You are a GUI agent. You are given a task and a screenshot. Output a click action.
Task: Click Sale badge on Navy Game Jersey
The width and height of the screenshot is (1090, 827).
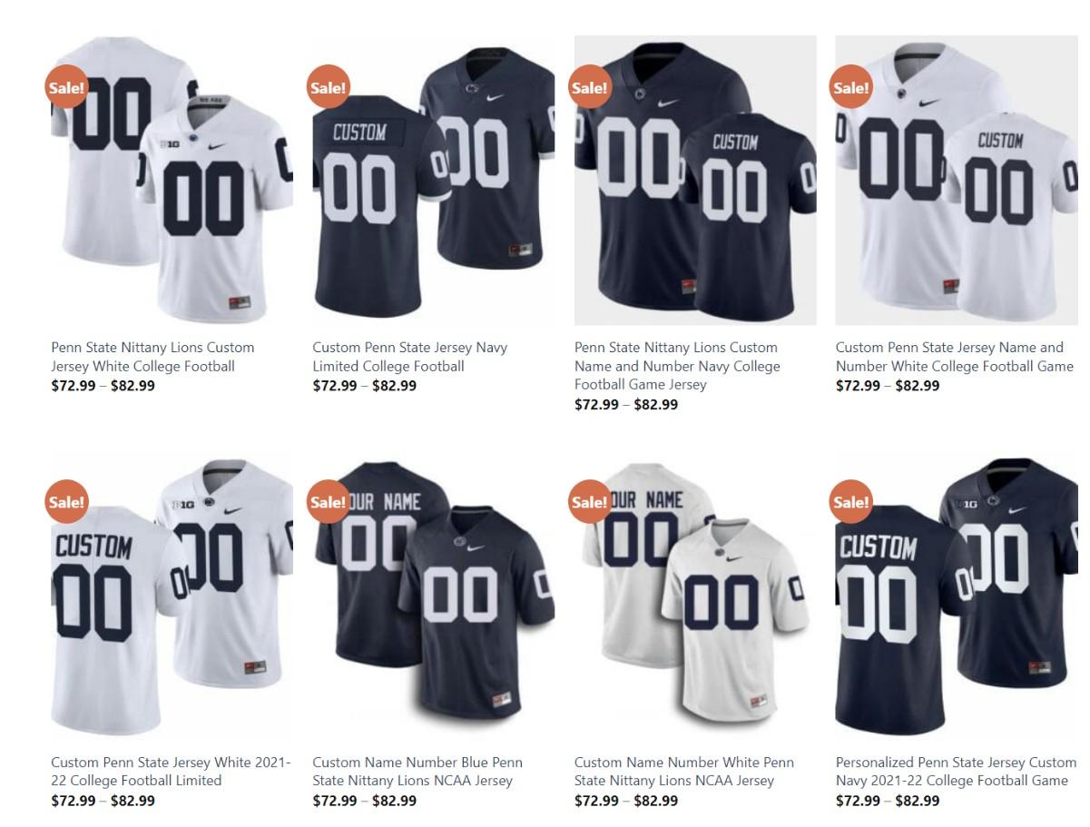tap(589, 88)
